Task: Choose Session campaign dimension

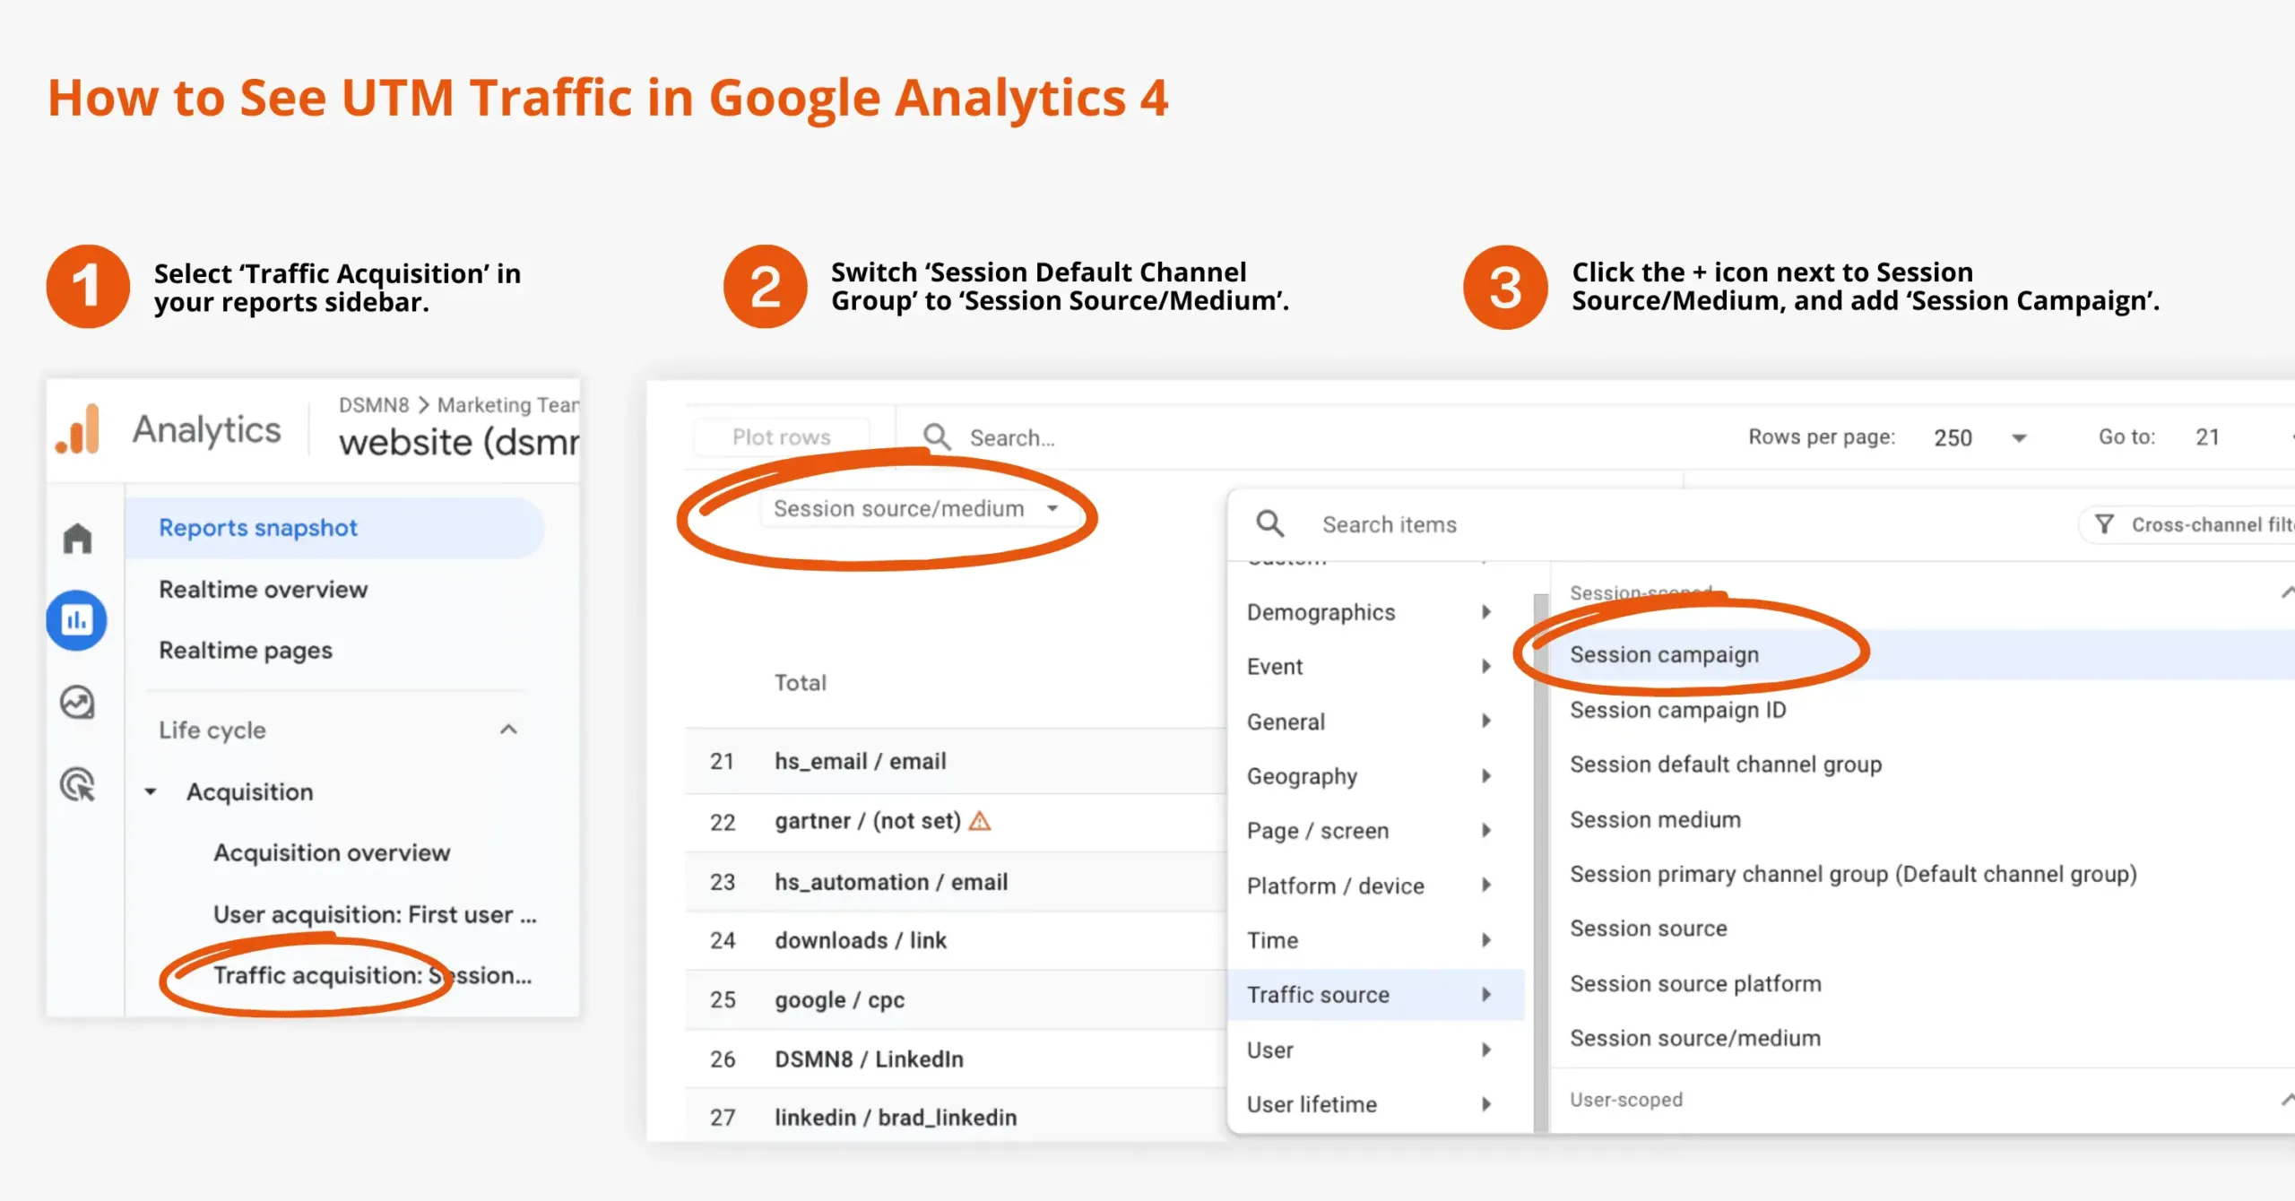Action: 1923,654
